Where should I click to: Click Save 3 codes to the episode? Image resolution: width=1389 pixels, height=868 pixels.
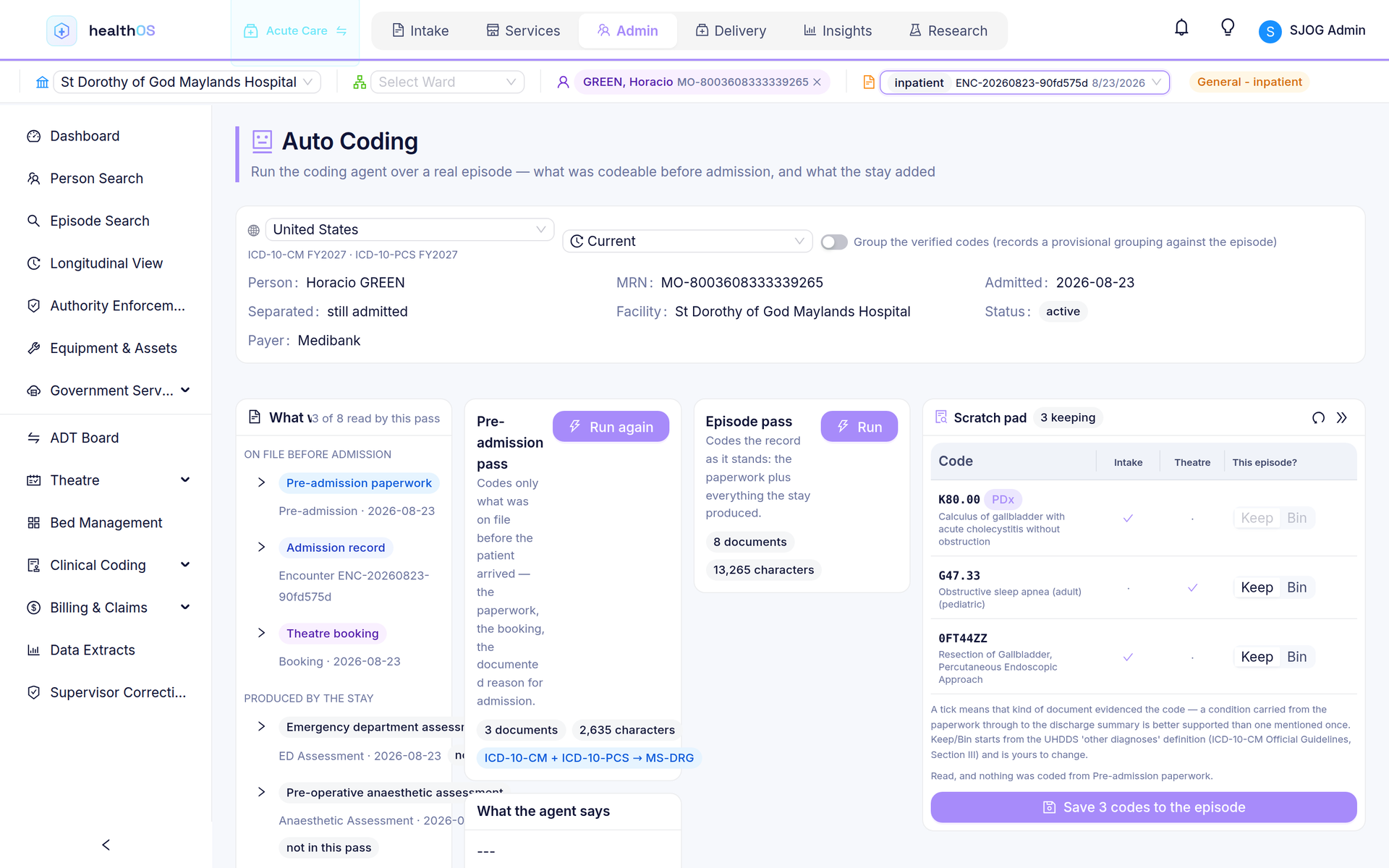pos(1143,807)
